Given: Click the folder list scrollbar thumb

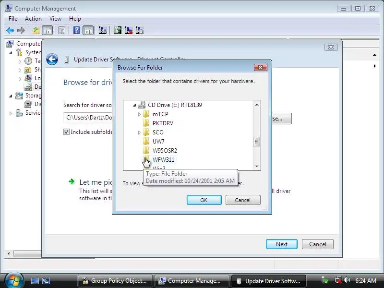Looking at the screenshot, I should pyautogui.click(x=256, y=141).
